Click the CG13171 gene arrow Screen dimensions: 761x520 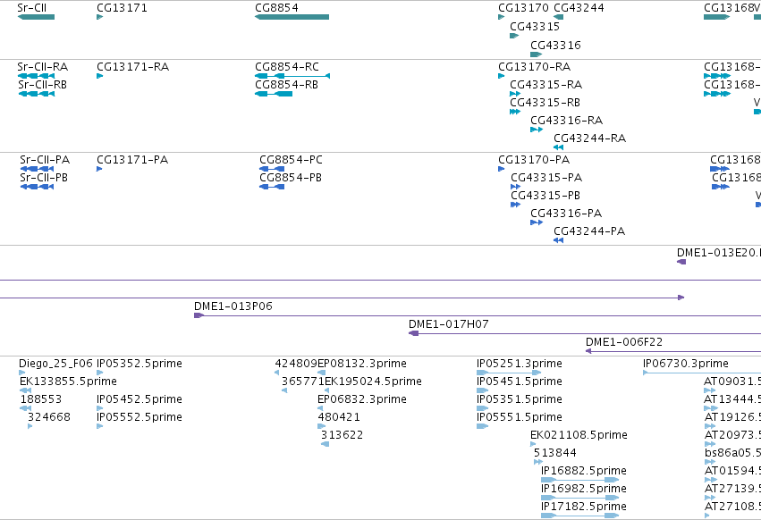(x=100, y=17)
